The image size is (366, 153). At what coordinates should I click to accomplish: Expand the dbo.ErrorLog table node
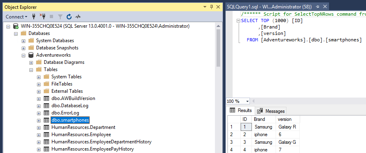click(x=39, y=113)
